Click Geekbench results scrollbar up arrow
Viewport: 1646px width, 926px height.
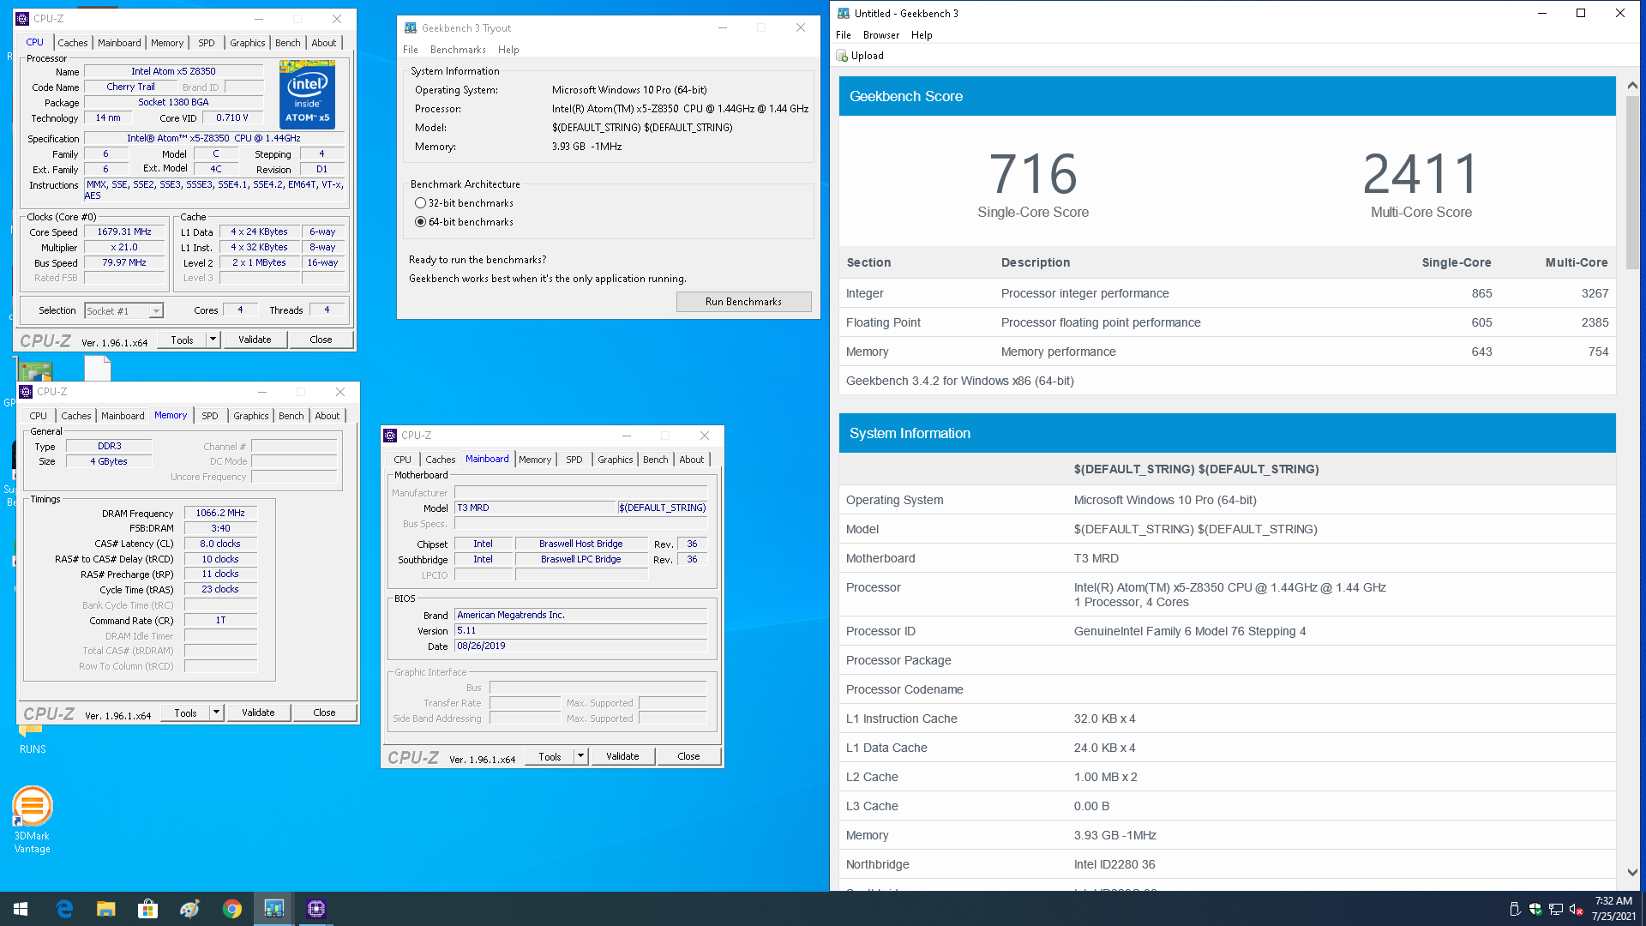[1632, 86]
